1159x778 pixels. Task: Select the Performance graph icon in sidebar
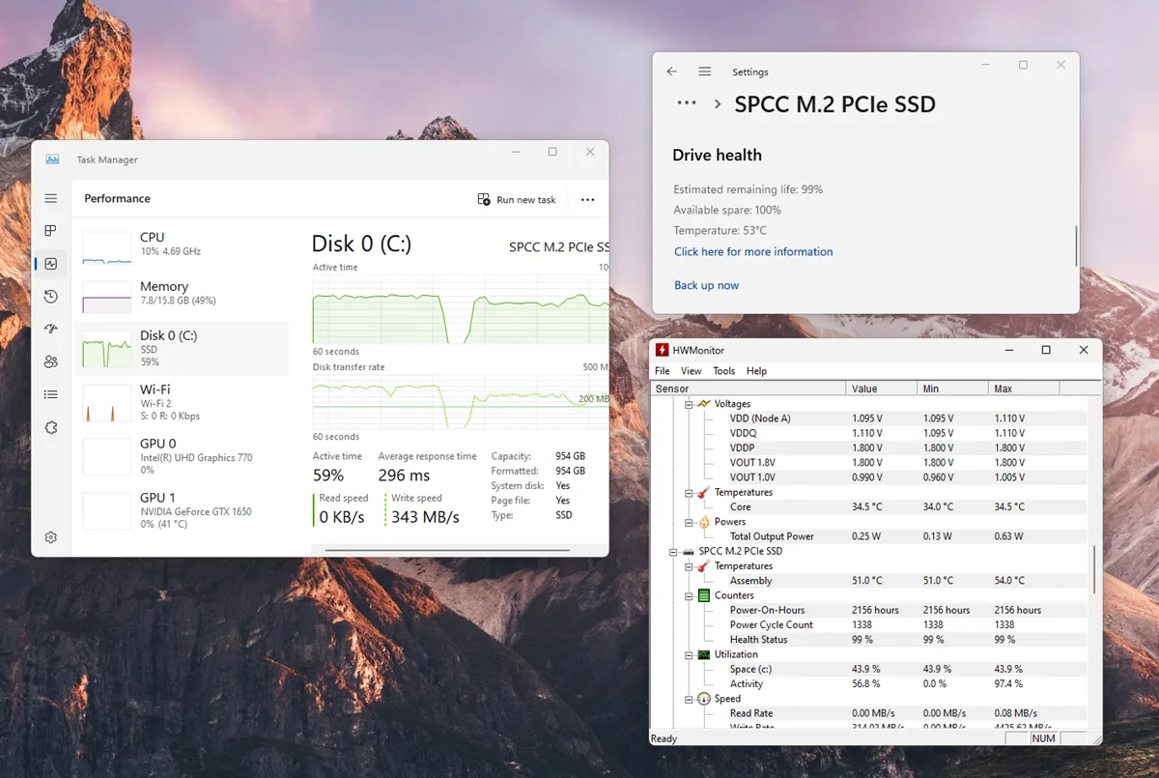[x=50, y=263]
